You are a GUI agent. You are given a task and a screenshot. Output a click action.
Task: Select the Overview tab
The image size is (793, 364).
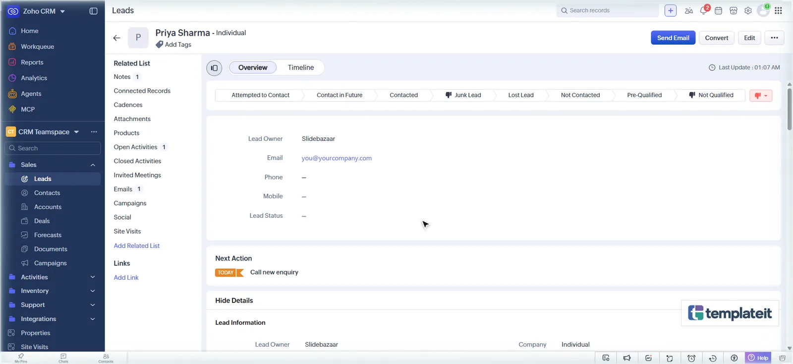pyautogui.click(x=253, y=67)
